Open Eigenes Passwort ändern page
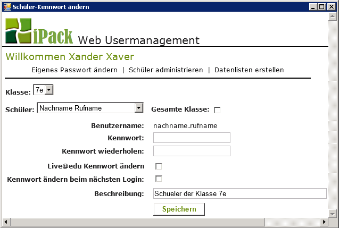The width and height of the screenshot is (339, 228). click(x=75, y=70)
